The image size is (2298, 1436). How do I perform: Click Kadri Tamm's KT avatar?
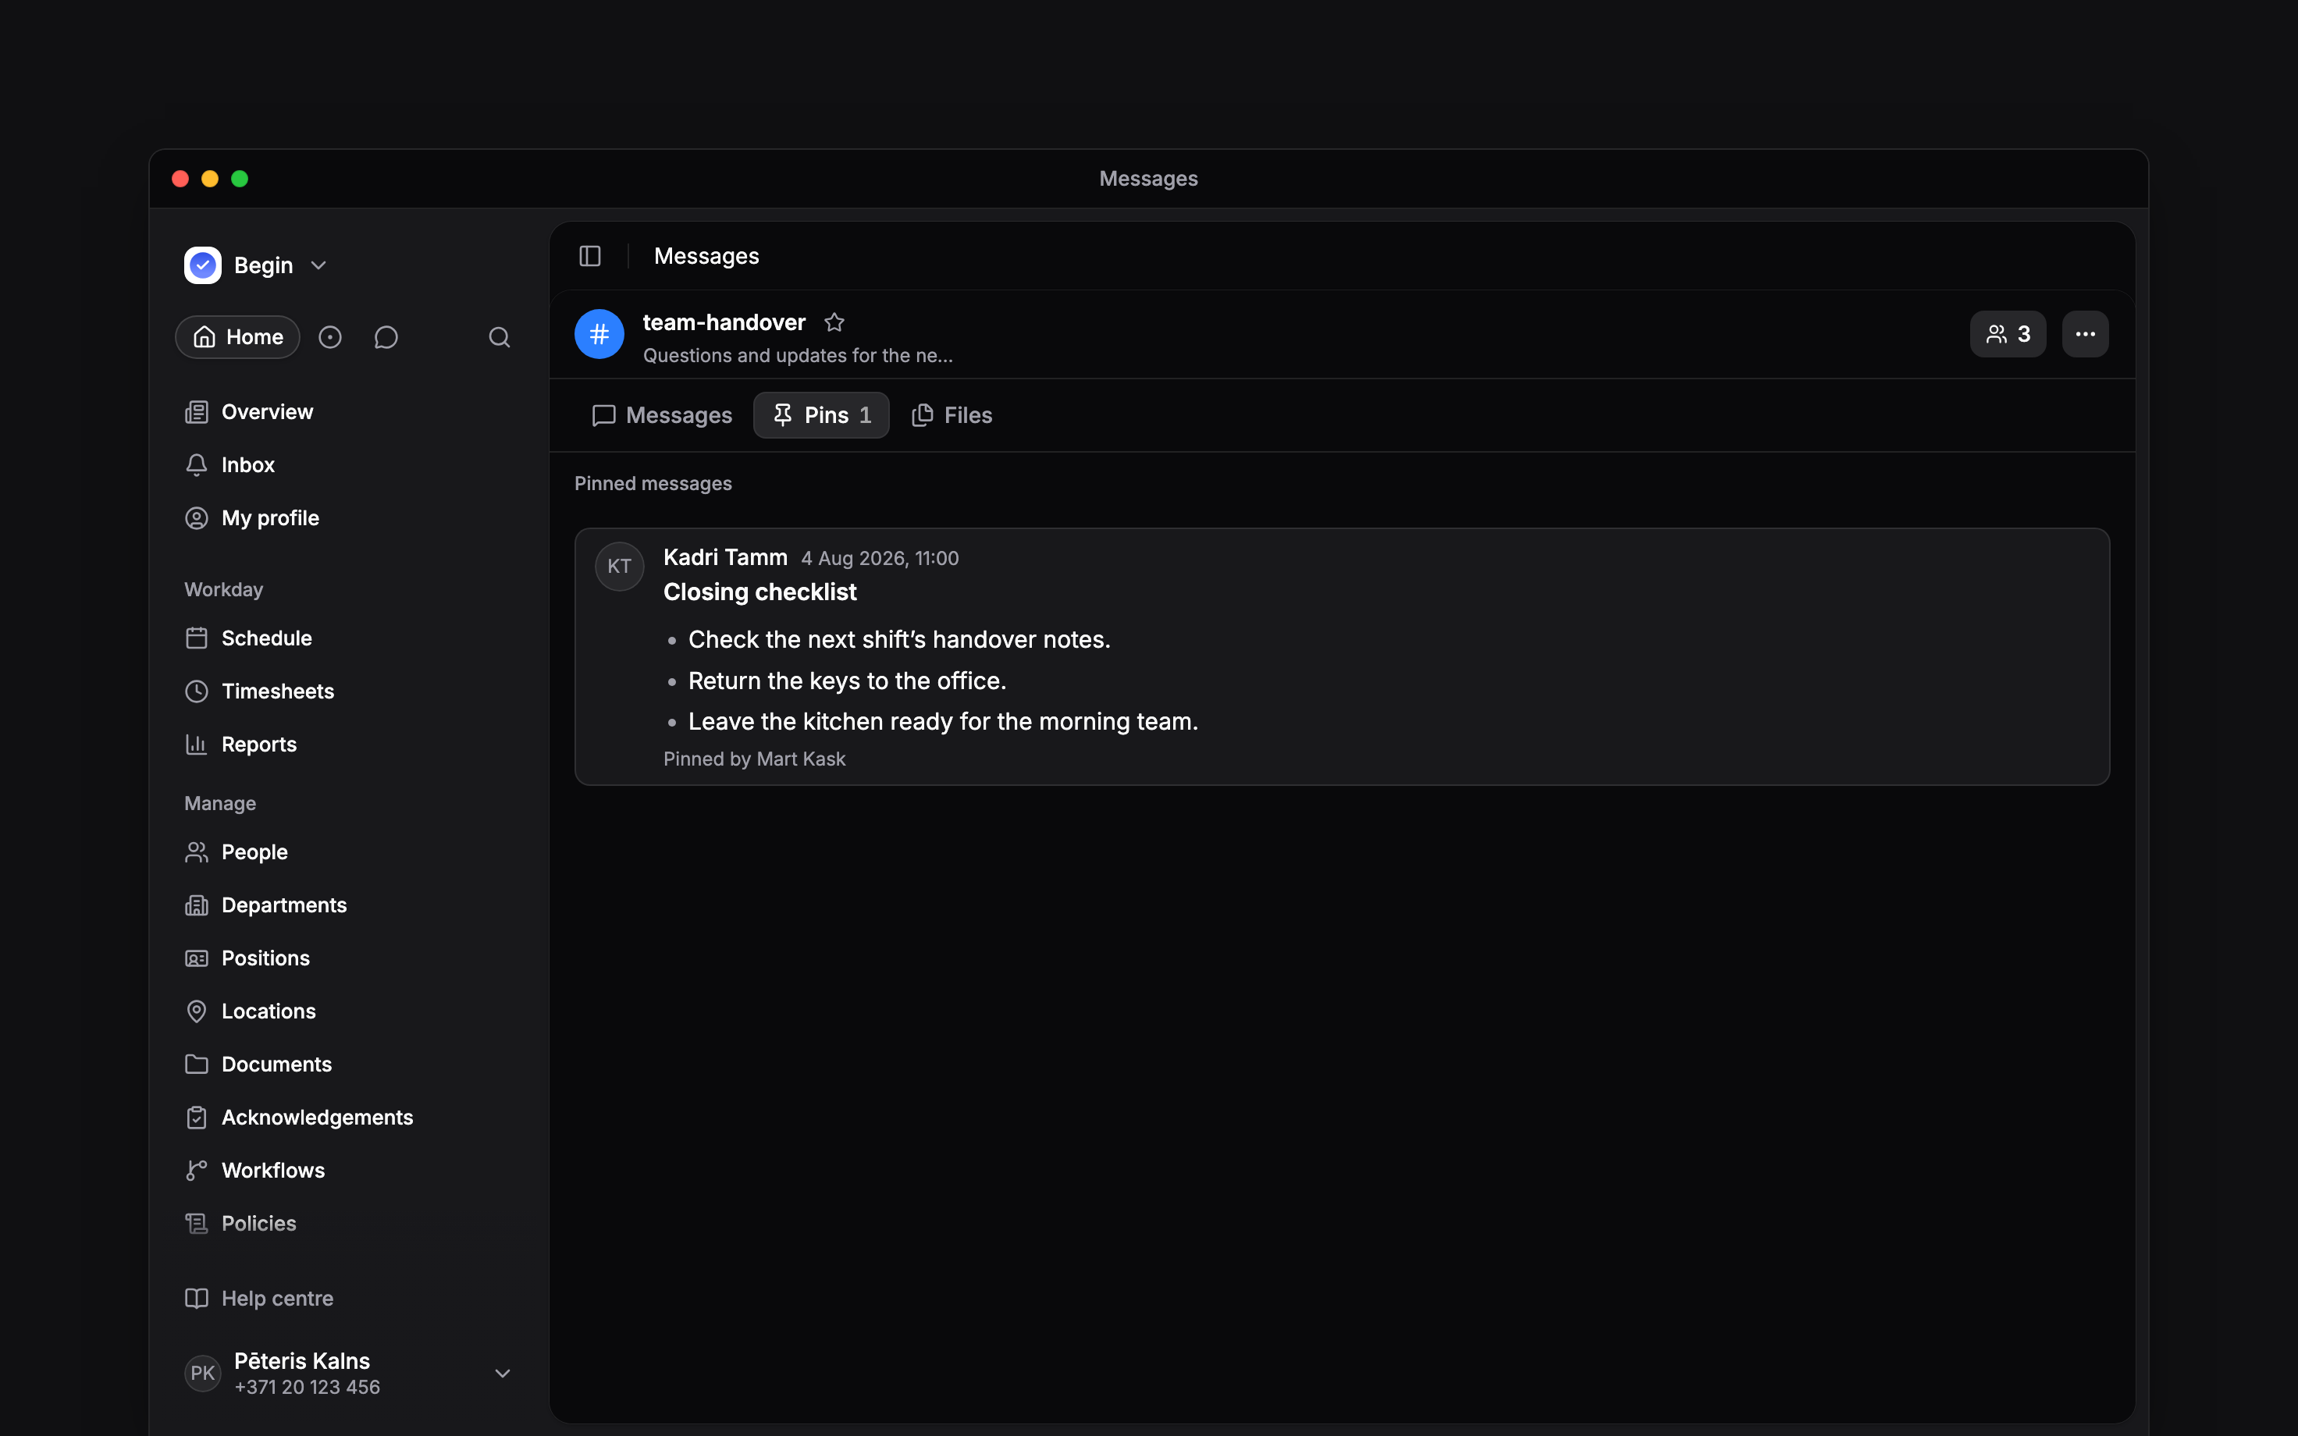click(x=619, y=566)
